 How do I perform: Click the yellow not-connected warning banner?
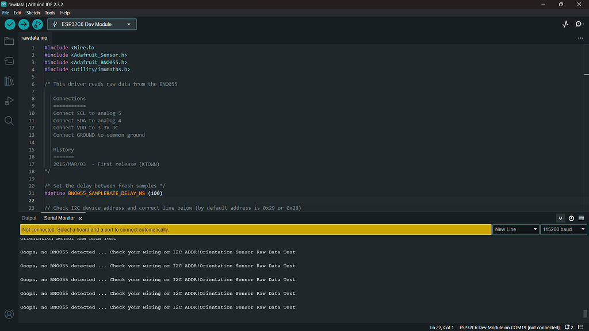click(x=253, y=229)
